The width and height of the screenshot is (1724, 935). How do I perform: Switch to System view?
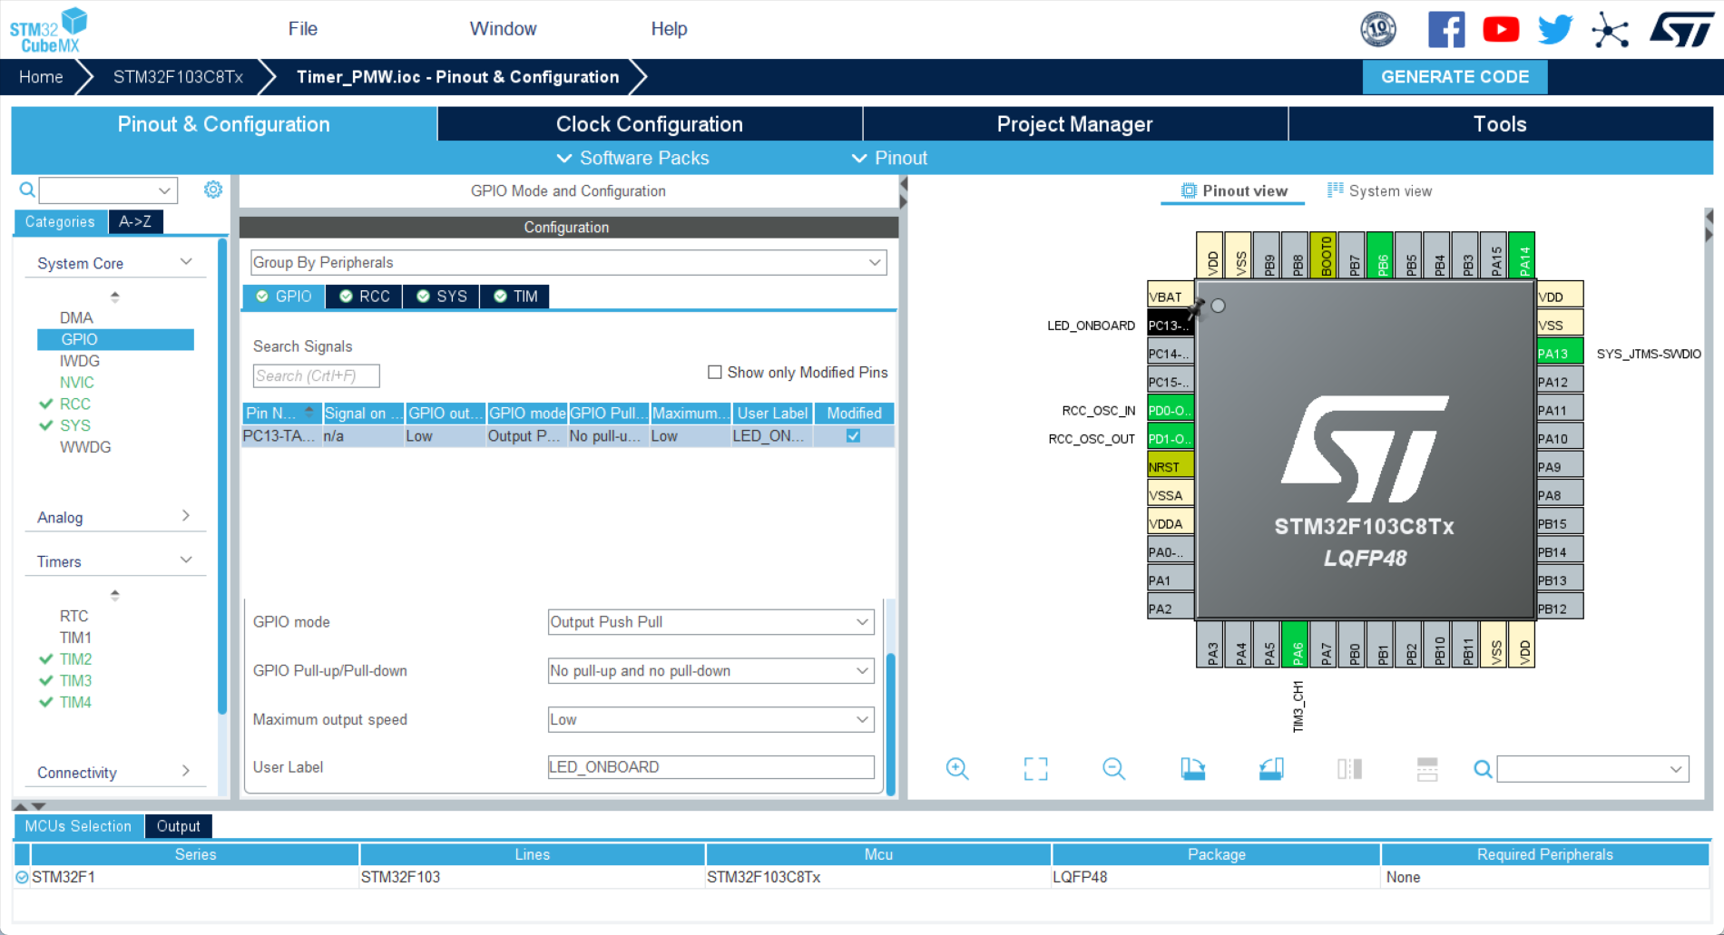tap(1379, 190)
